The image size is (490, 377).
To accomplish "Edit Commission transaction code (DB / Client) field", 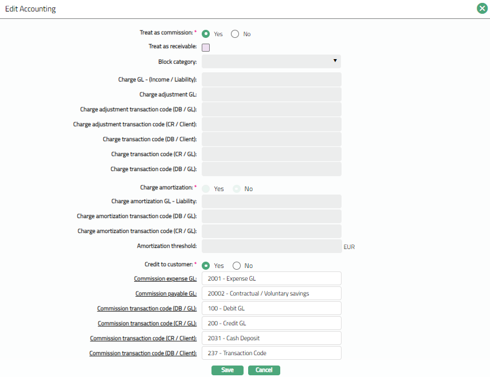I will point(271,353).
